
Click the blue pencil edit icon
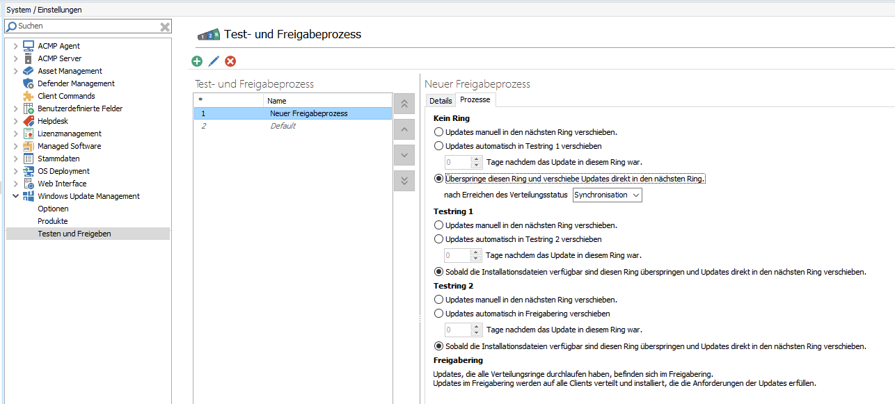click(214, 61)
